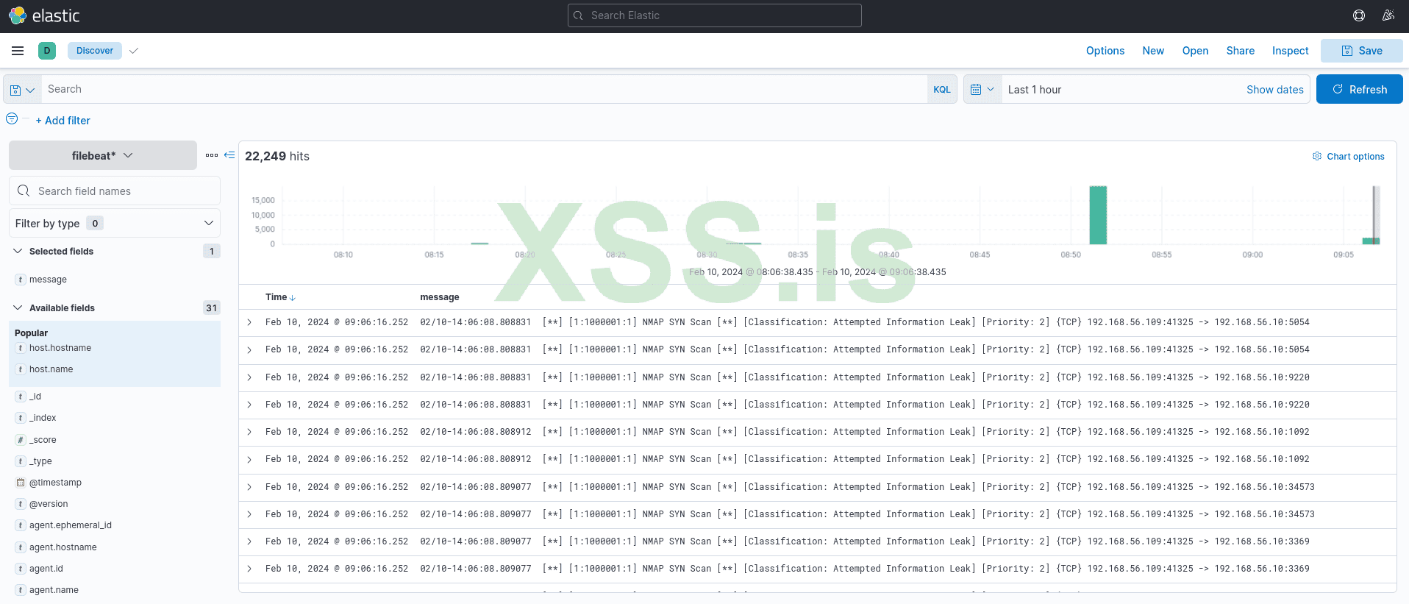Open the Share menu
Viewport: 1409px width, 604px height.
(x=1241, y=51)
